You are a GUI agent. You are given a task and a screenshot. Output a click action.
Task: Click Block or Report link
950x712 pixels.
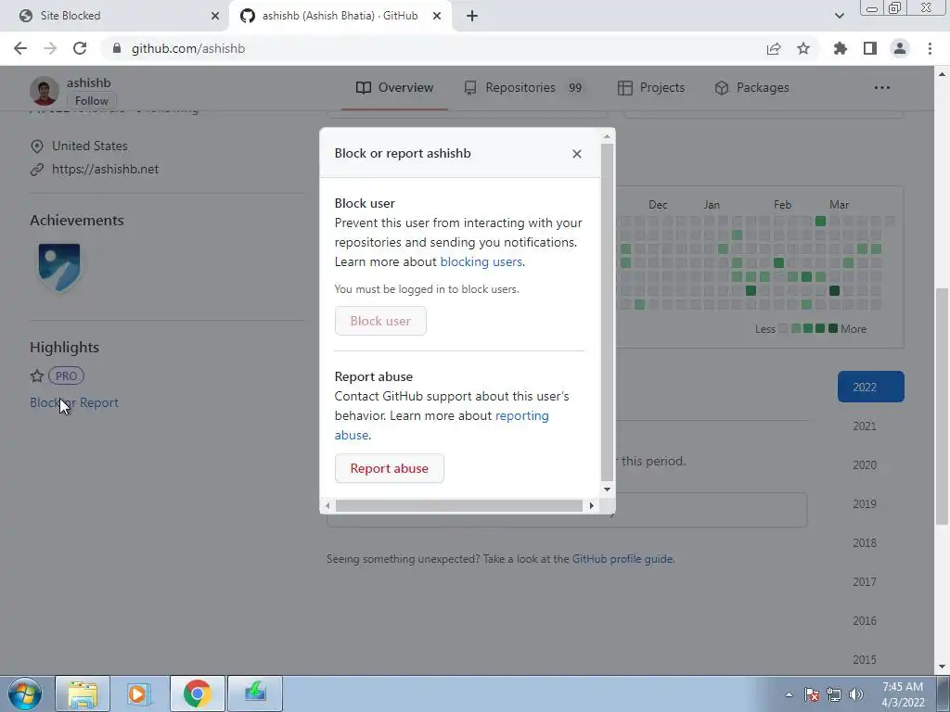click(x=74, y=402)
